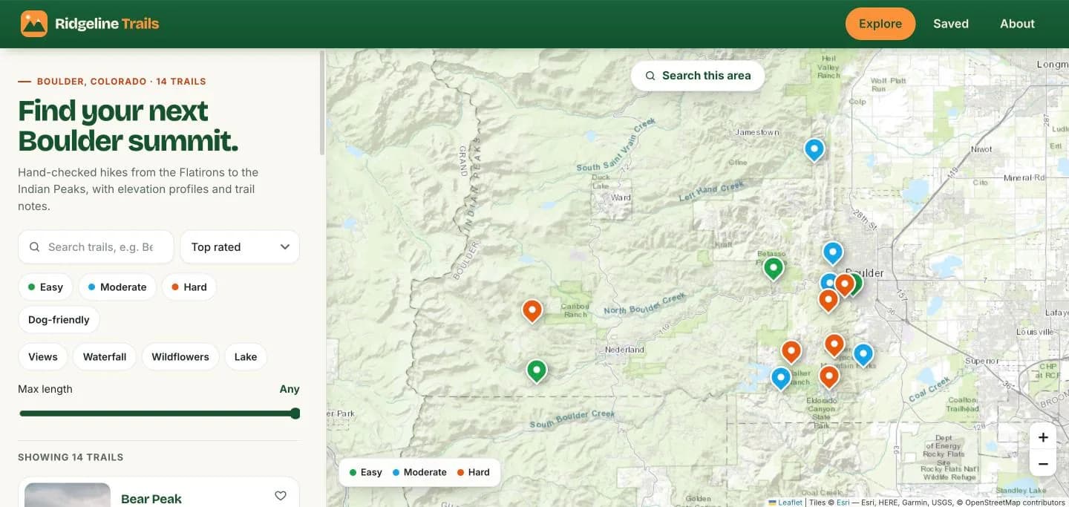
Task: Select the lone green marker west of Nederland
Action: [x=537, y=370]
